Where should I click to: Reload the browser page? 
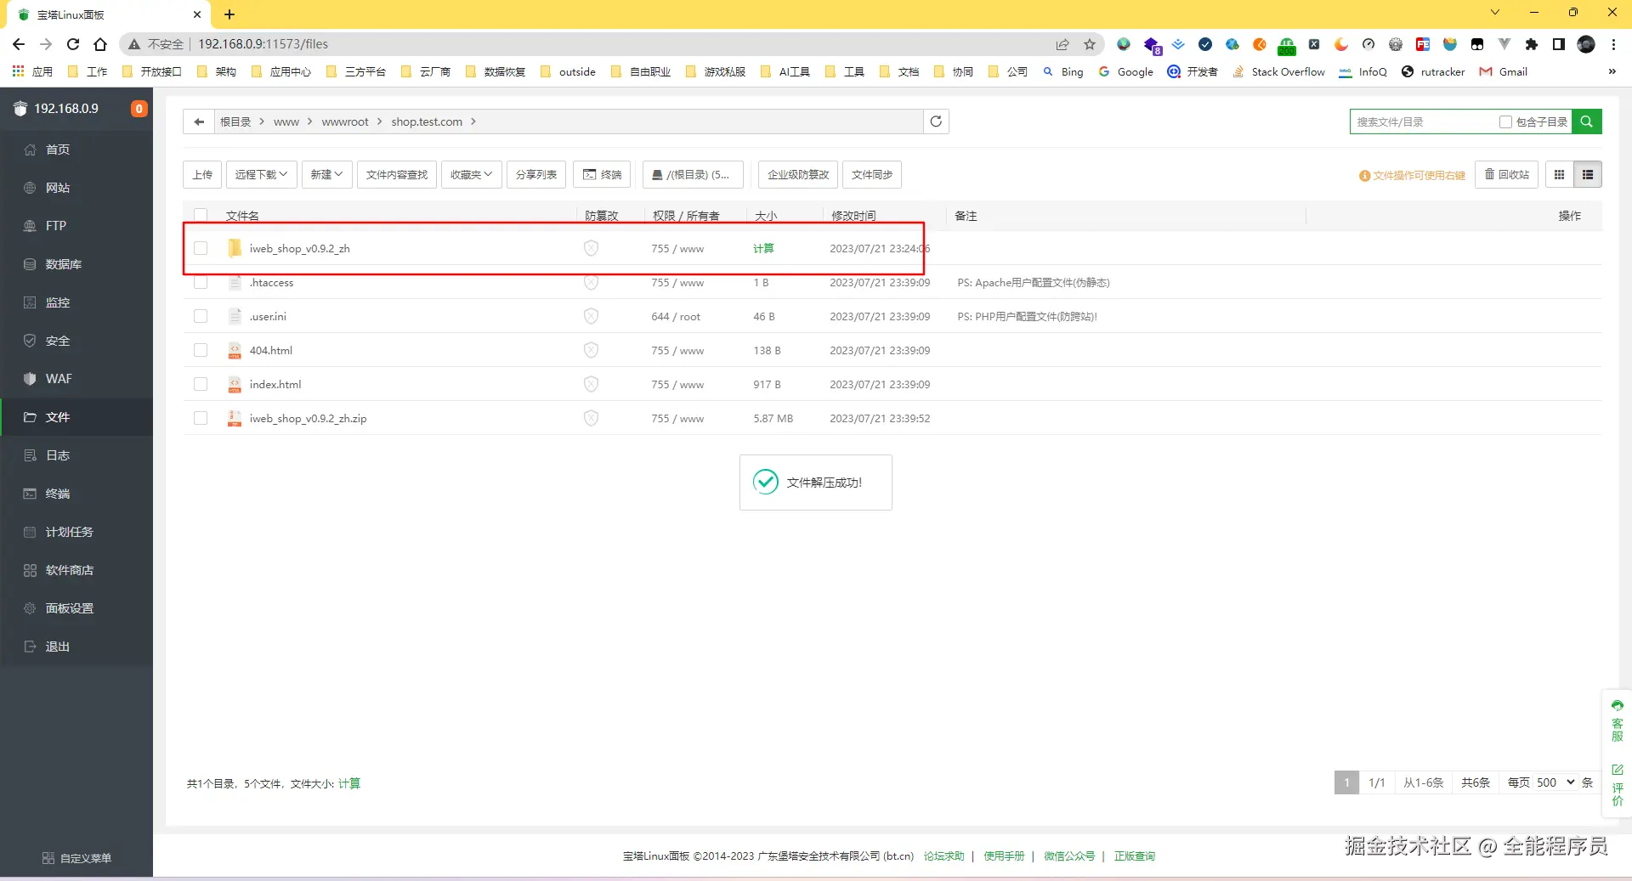click(x=73, y=44)
